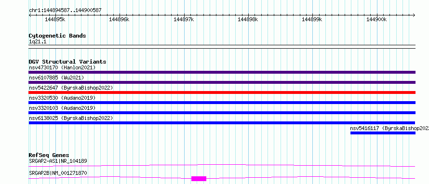Open the nsv5416117 variant label
This screenshot has height=184, width=429.
[389, 128]
